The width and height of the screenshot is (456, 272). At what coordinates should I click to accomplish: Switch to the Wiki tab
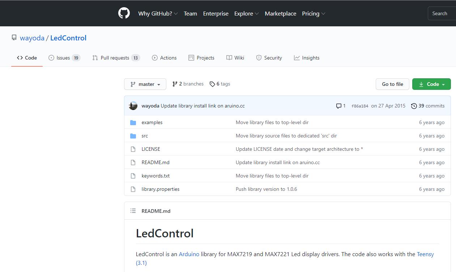click(x=235, y=58)
